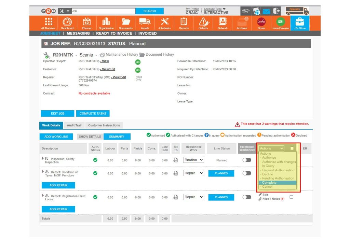Toggle Electronic Worksheet for Registration Plate defect

pyautogui.click(x=247, y=197)
